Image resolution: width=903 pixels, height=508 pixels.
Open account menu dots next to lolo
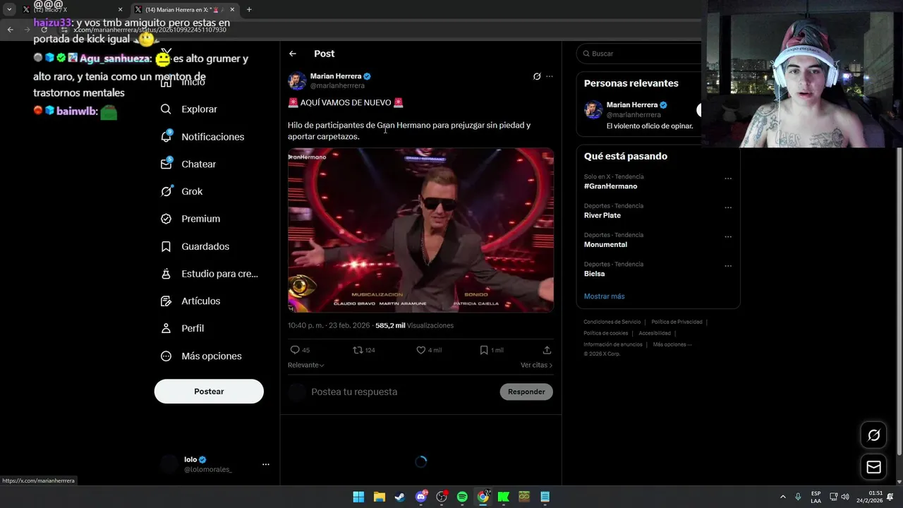tap(266, 464)
